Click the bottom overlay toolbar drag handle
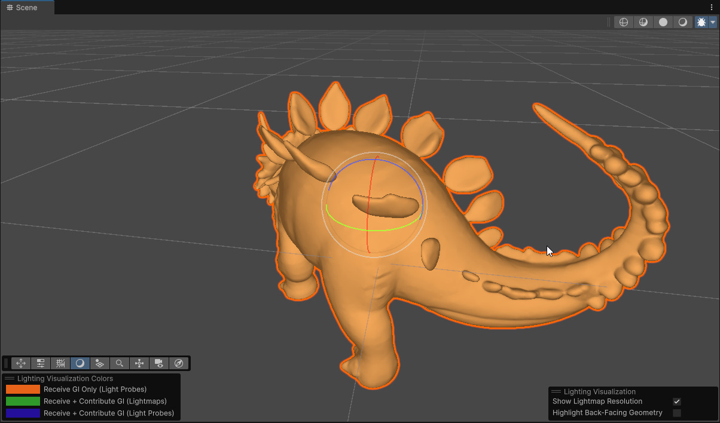Image resolution: width=720 pixels, height=423 pixels. [7, 363]
